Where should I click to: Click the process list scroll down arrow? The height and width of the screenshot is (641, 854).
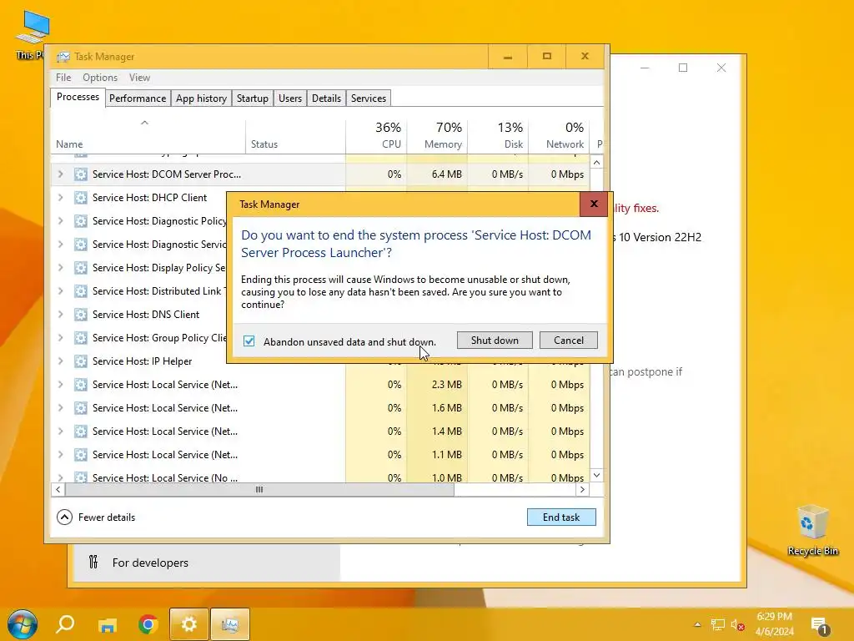(x=596, y=475)
